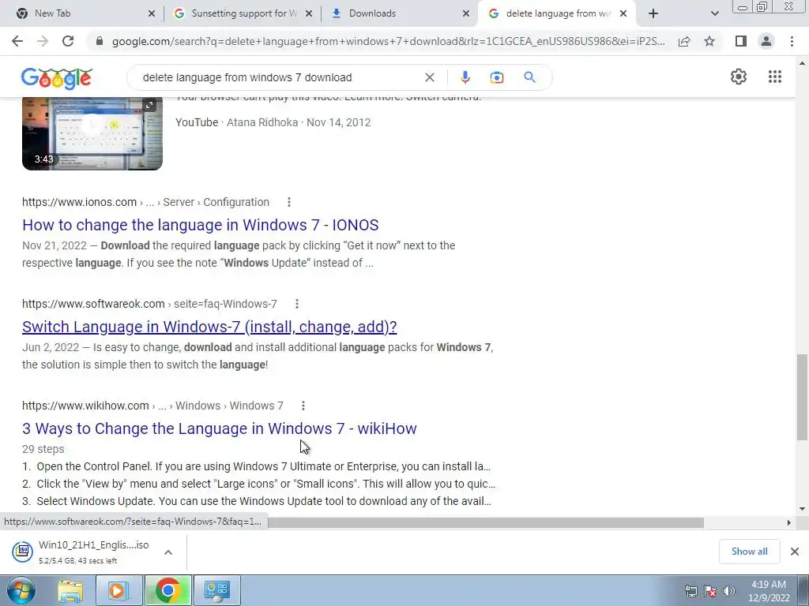The height and width of the screenshot is (606, 809).
Task: Open Windows Explorer from taskbar
Action: [70, 590]
